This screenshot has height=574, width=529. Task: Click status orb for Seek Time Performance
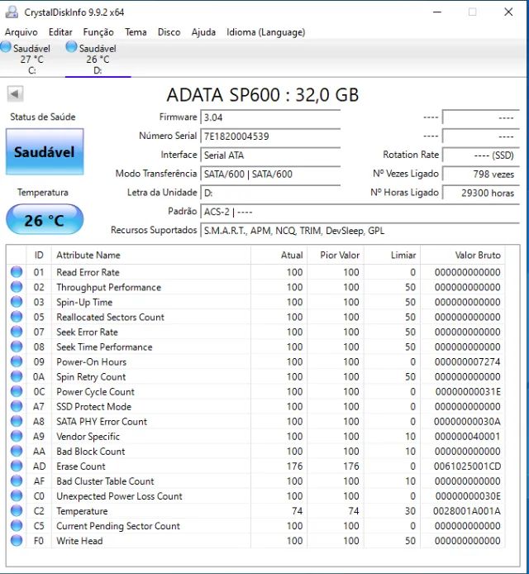[x=17, y=347]
